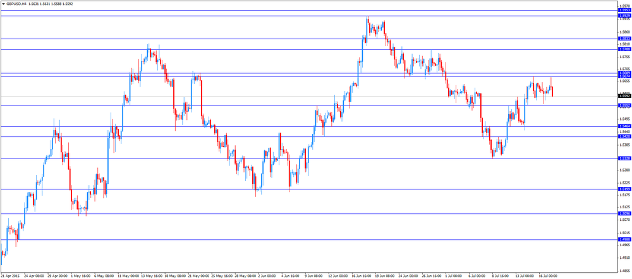632x279 pixels.
Task: Select the 1.5674 horizontal line price label
Action: click(x=624, y=76)
